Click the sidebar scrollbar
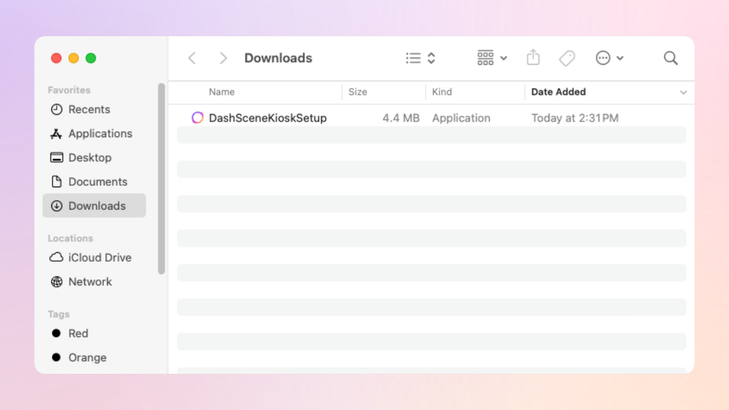Image resolution: width=729 pixels, height=410 pixels. [x=161, y=179]
